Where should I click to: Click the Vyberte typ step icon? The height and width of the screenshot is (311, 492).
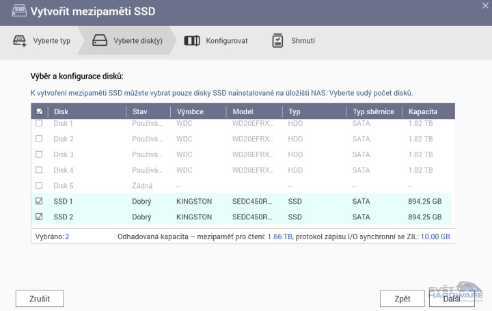19,40
